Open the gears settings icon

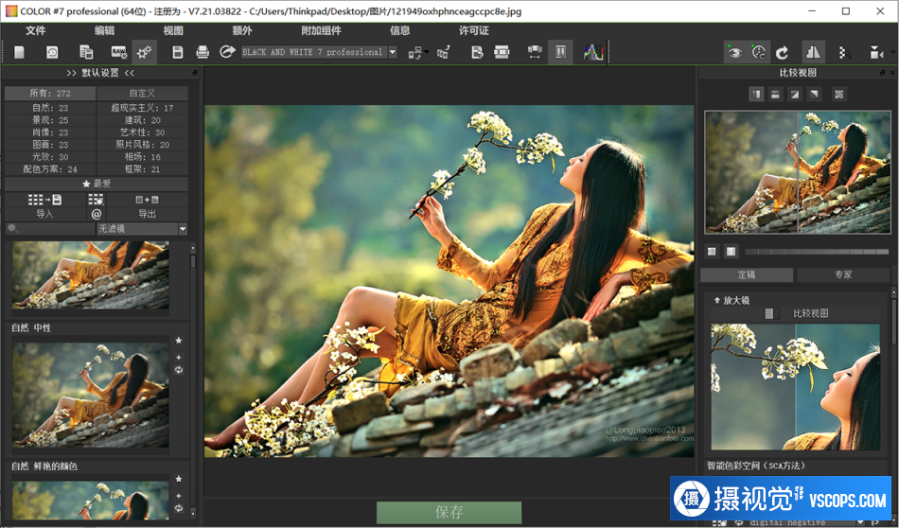144,52
